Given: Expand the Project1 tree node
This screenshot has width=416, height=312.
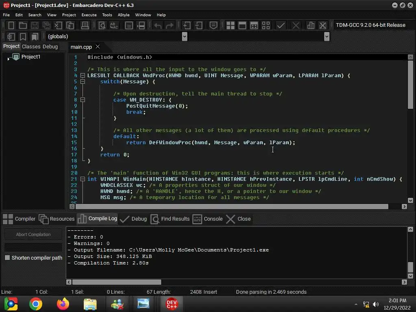Looking at the screenshot, I should (x=9, y=58).
